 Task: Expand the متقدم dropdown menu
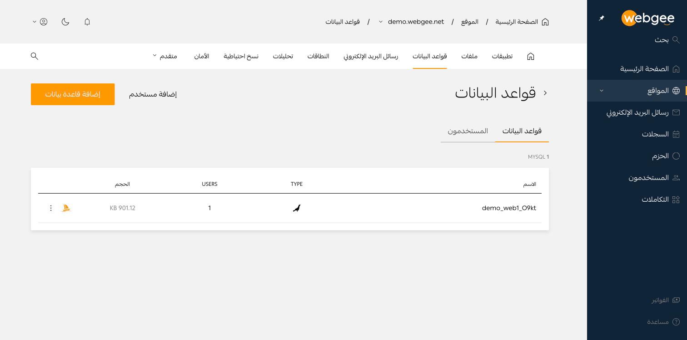[165, 56]
